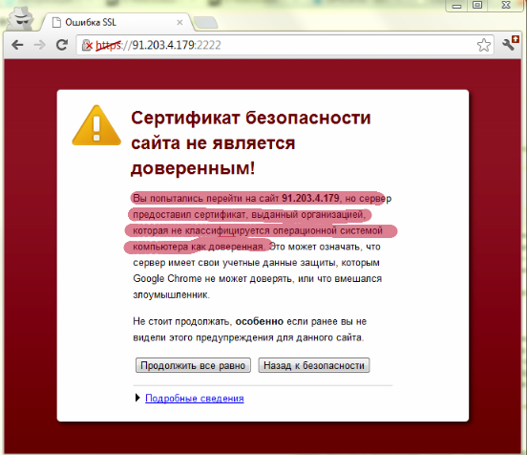Image resolution: width=527 pixels, height=455 pixels.
Task: Click the word злоумышленник
Action: point(171,294)
